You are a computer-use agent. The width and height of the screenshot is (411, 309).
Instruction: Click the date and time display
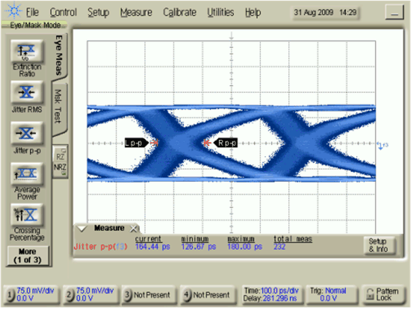(x=325, y=13)
